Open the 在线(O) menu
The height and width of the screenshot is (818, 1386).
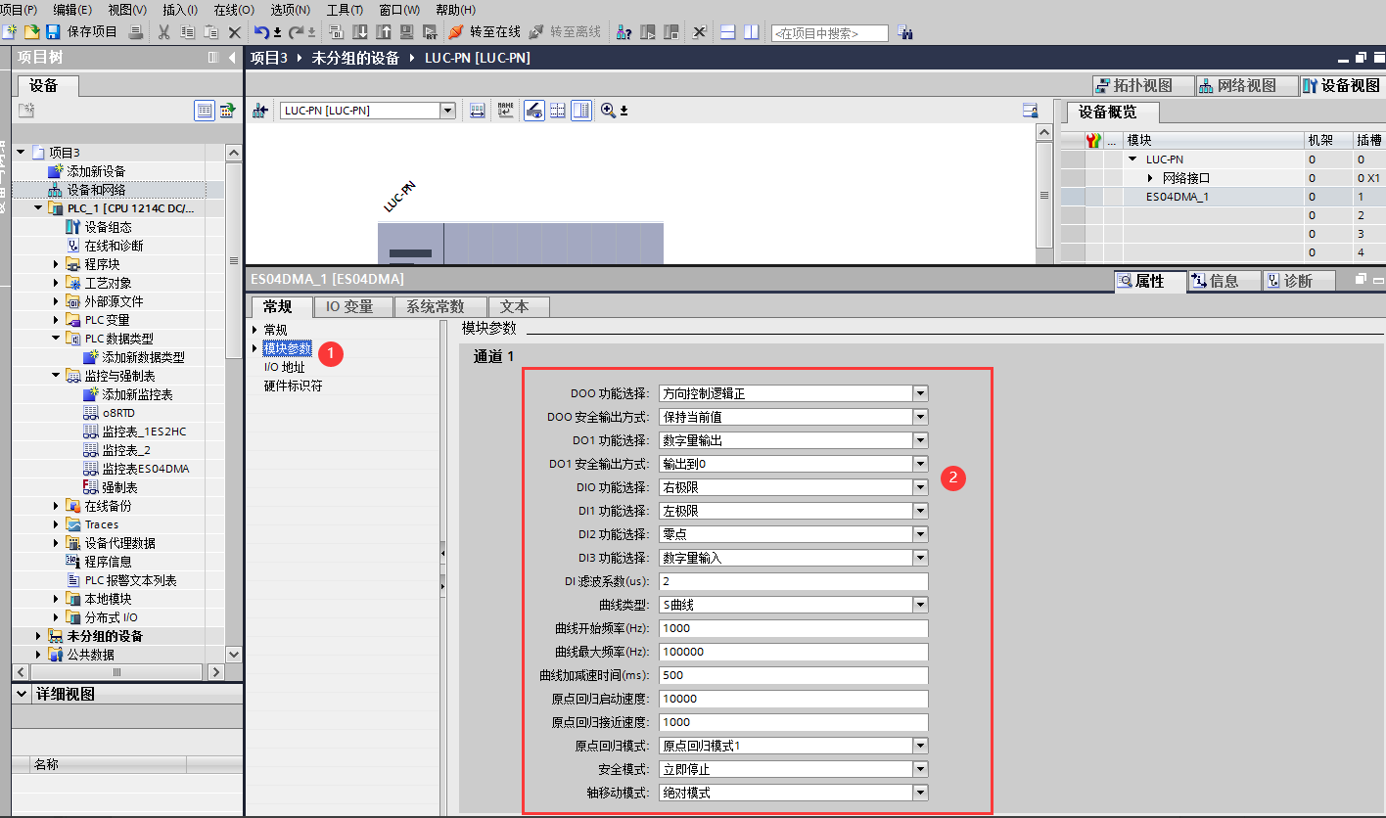coord(233,9)
